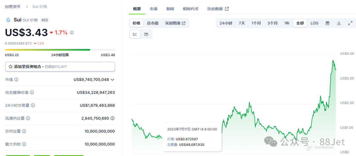Open info icon beside 流通供应量 label
356x156 pixels.
pyautogui.click(x=28, y=118)
